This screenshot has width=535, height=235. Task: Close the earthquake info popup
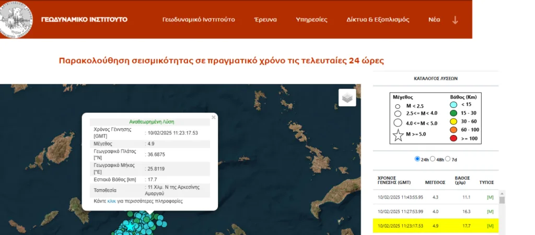213,118
